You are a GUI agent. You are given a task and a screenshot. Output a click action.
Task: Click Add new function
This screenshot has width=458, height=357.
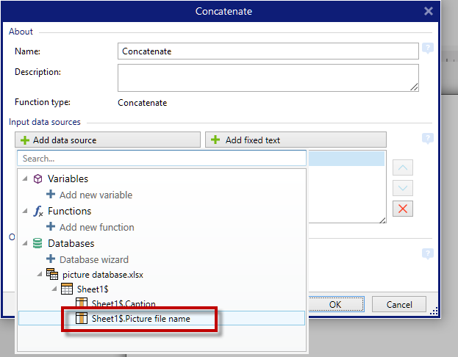96,227
